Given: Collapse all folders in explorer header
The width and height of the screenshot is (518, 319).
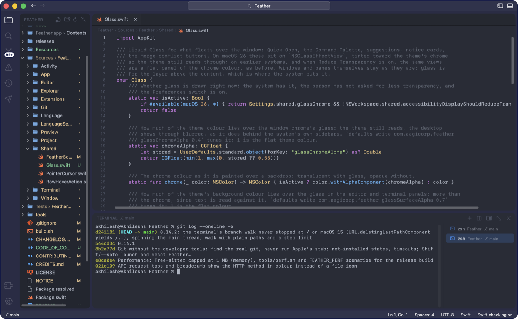Looking at the screenshot, I should click(x=84, y=20).
